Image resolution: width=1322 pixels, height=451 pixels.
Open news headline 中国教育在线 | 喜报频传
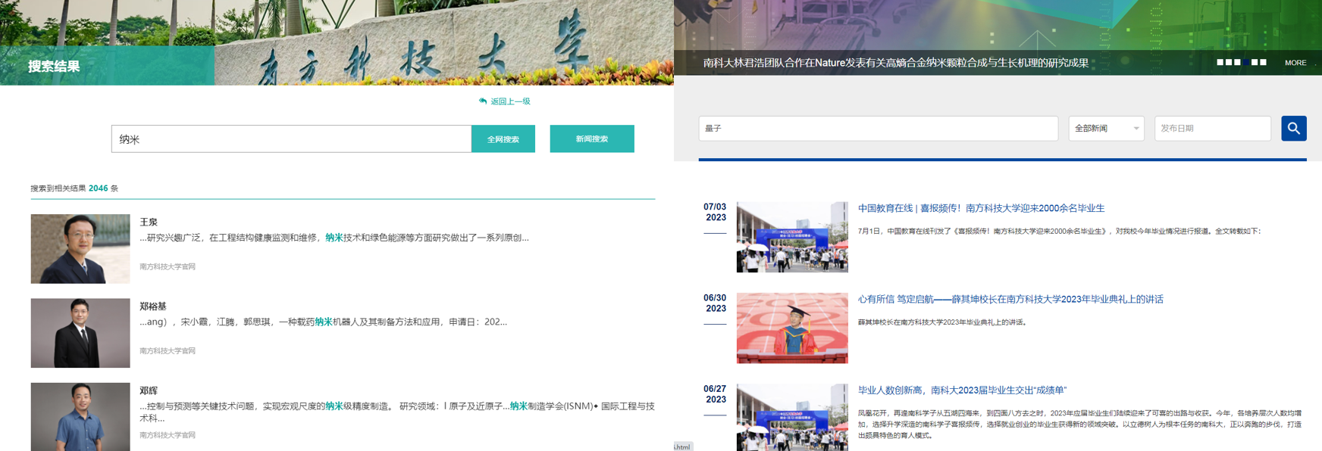click(981, 208)
